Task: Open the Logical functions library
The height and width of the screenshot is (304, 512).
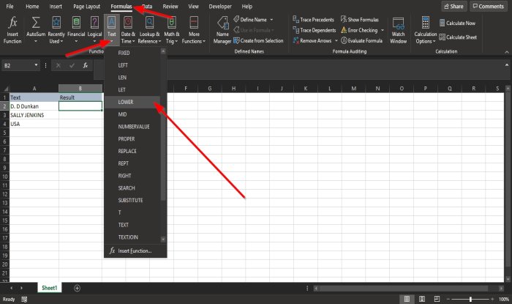Action: click(94, 30)
